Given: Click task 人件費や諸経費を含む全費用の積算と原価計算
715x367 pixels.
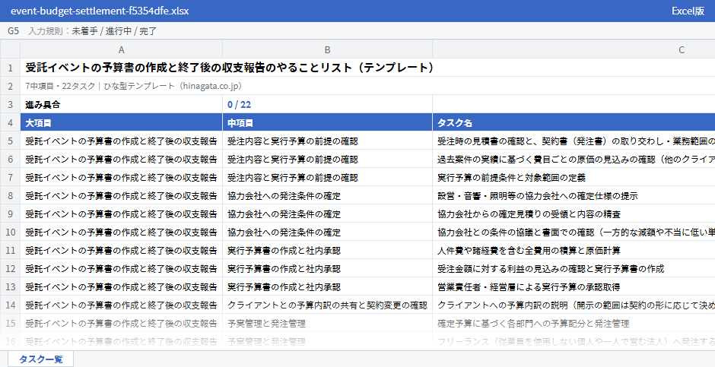Looking at the screenshot, I should pos(574,250).
